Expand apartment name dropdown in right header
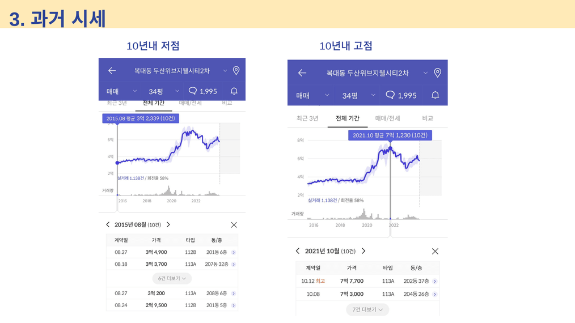This screenshot has width=575, height=323. (x=425, y=73)
